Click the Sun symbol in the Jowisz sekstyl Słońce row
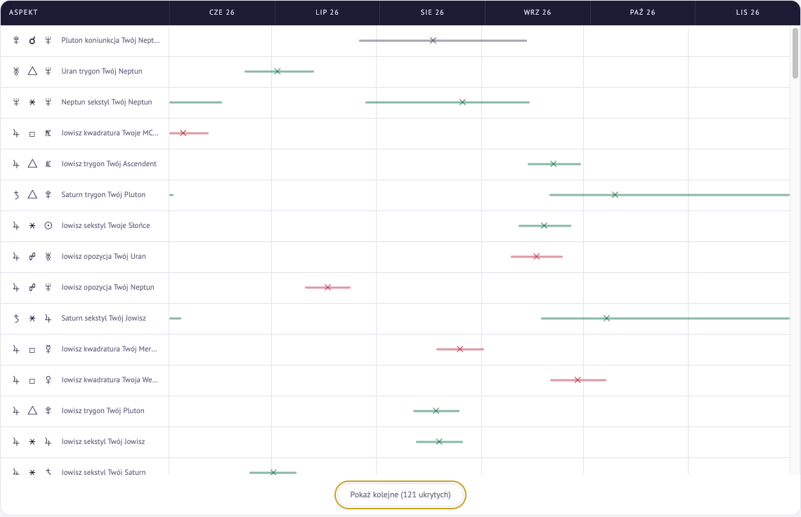Viewport: 801px width, 517px height. pyautogui.click(x=48, y=225)
